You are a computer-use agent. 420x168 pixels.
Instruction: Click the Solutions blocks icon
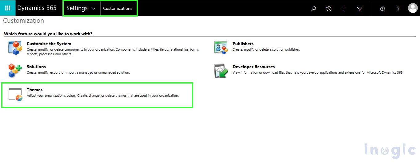[x=15, y=71]
